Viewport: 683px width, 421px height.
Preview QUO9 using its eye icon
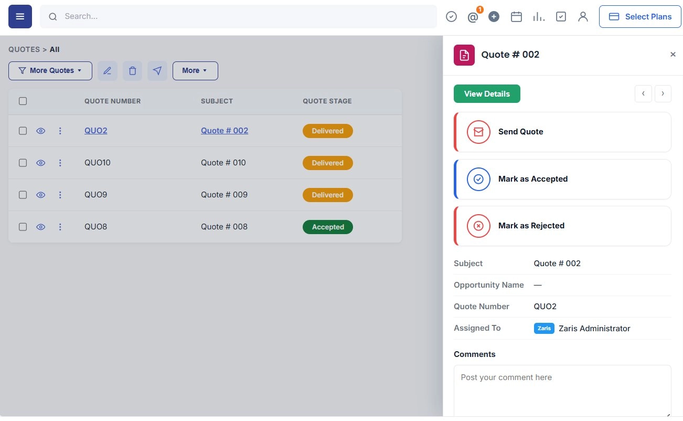pos(41,195)
